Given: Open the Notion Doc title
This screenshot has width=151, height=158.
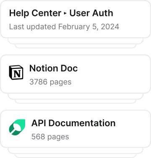Looking at the screenshot, I should 53,68.
